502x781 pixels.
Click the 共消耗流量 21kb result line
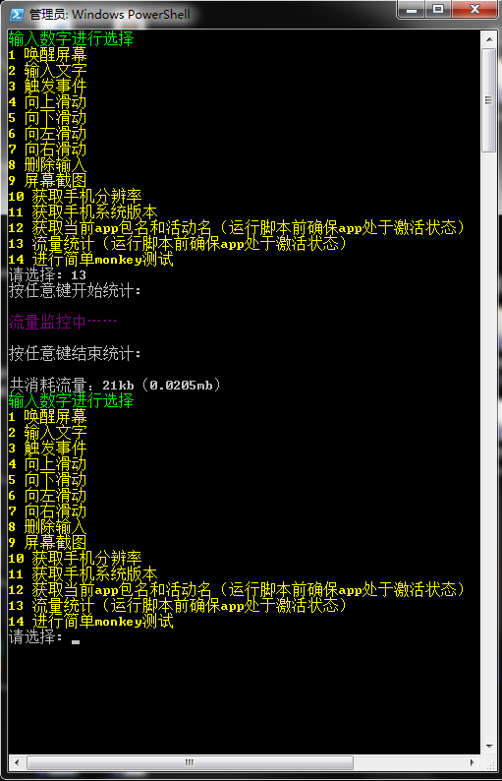[x=114, y=385]
